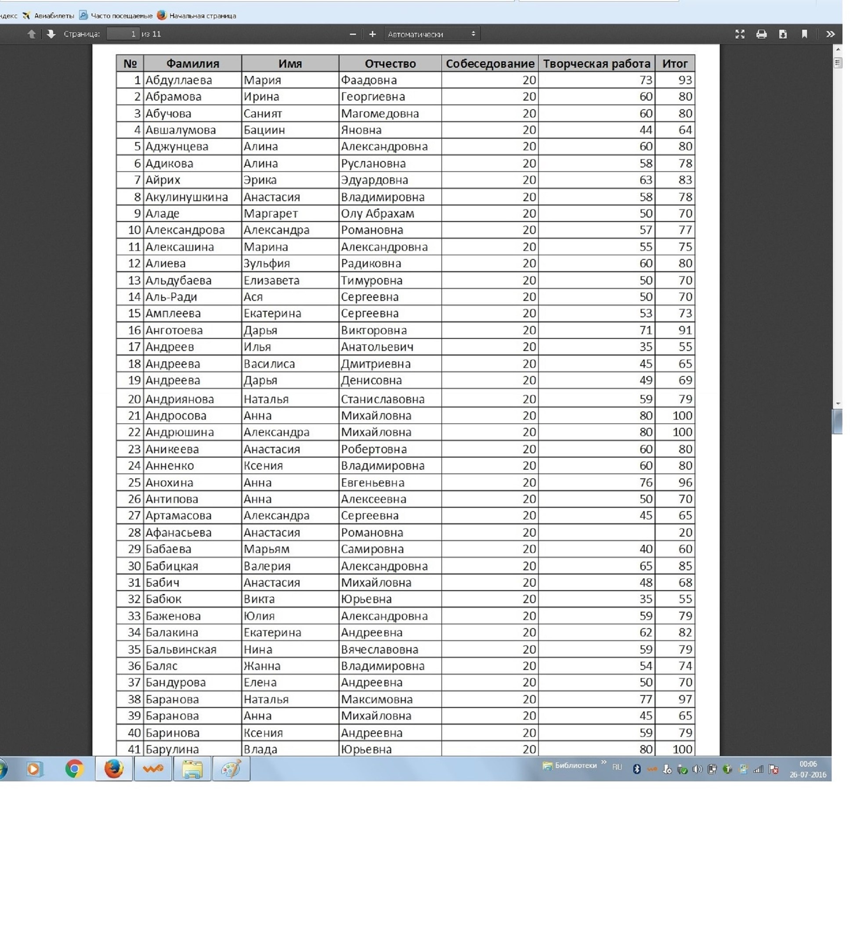Open Google Chrome from taskbar

(74, 769)
